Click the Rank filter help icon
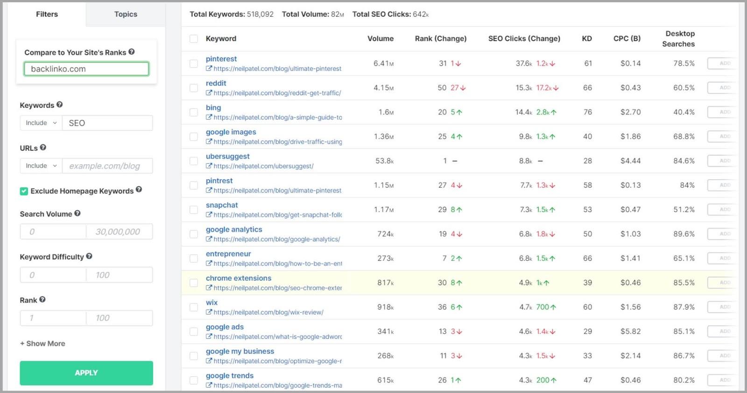 pos(42,300)
